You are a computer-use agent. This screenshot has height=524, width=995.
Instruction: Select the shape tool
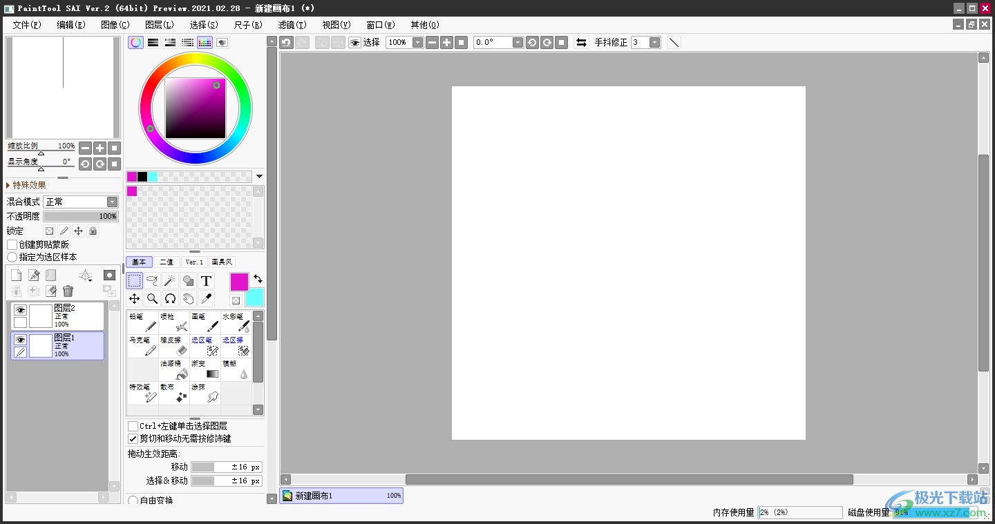(188, 280)
